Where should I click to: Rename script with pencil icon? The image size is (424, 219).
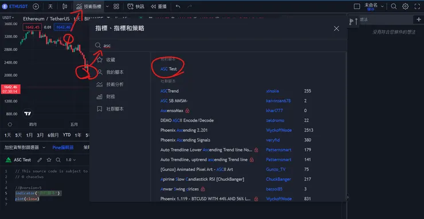[x=40, y=160]
